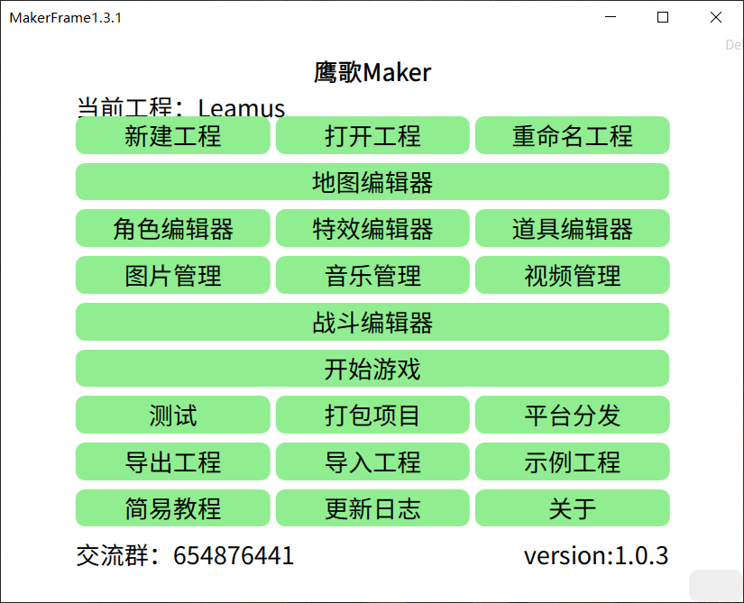Viewport: 744px width, 603px height.
Task: Launch the 地图编辑器 map editor
Action: pos(372,181)
